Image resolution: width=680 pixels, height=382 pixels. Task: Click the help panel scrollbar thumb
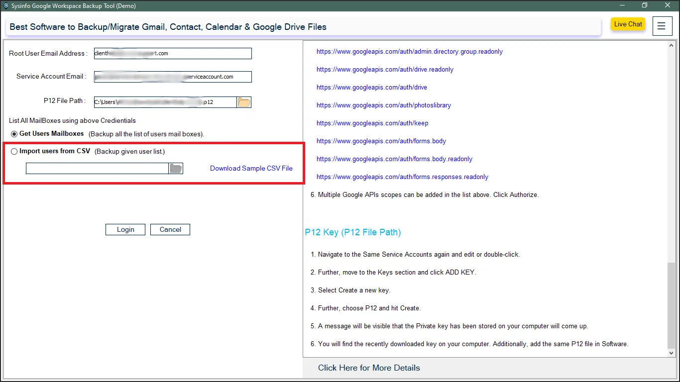(671, 305)
